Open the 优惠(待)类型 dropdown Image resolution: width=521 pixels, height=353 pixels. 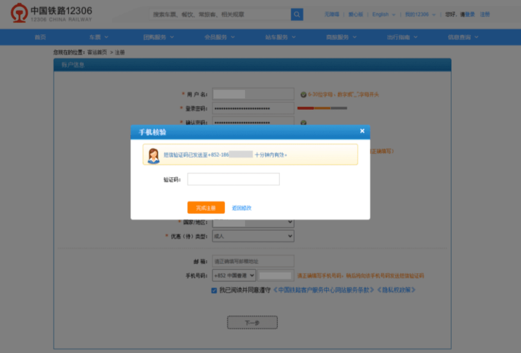point(253,236)
